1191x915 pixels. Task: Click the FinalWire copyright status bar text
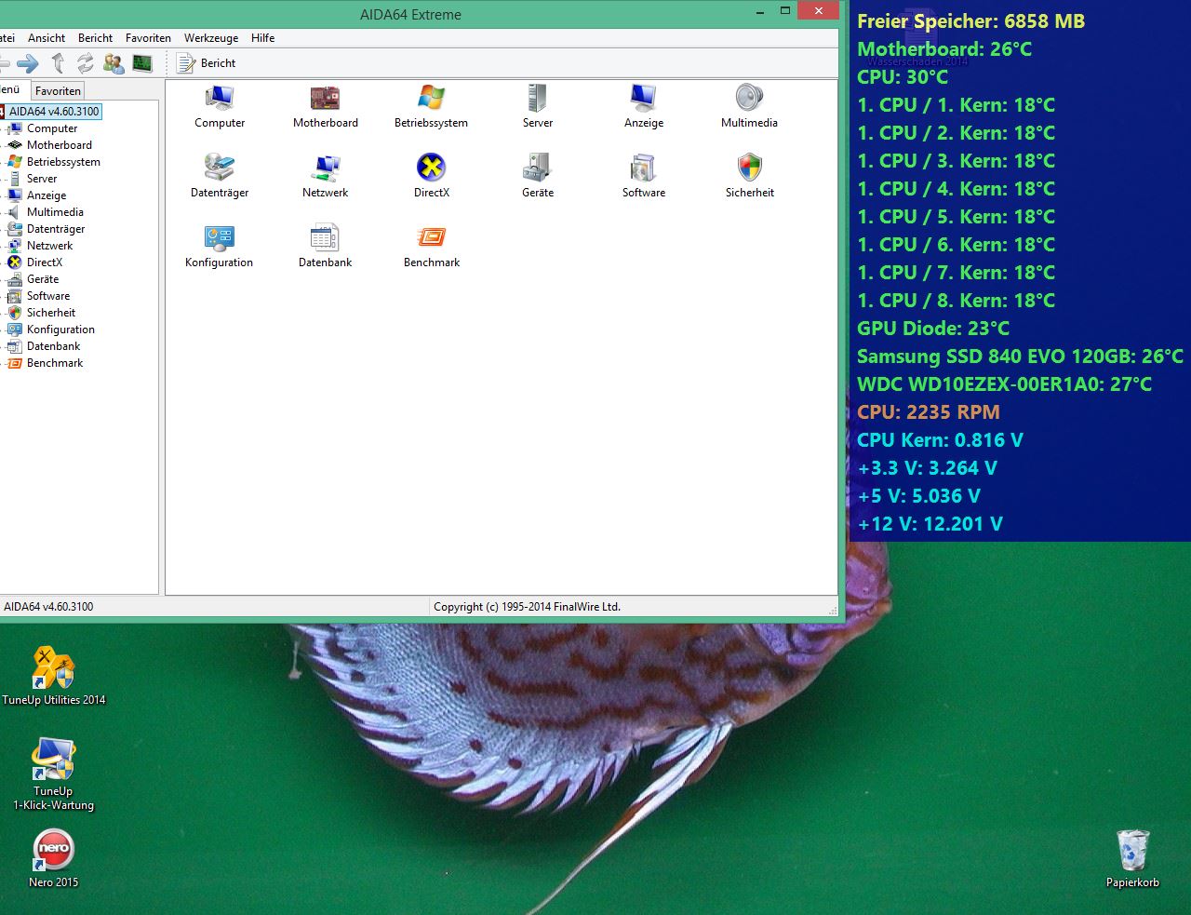[527, 607]
